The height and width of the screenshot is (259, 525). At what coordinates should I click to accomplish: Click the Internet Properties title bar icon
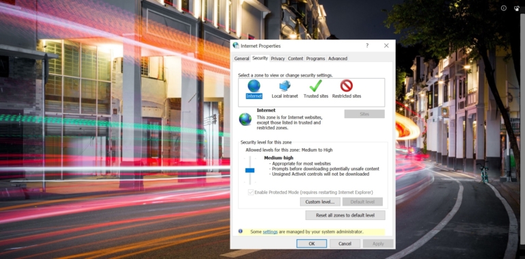point(236,46)
